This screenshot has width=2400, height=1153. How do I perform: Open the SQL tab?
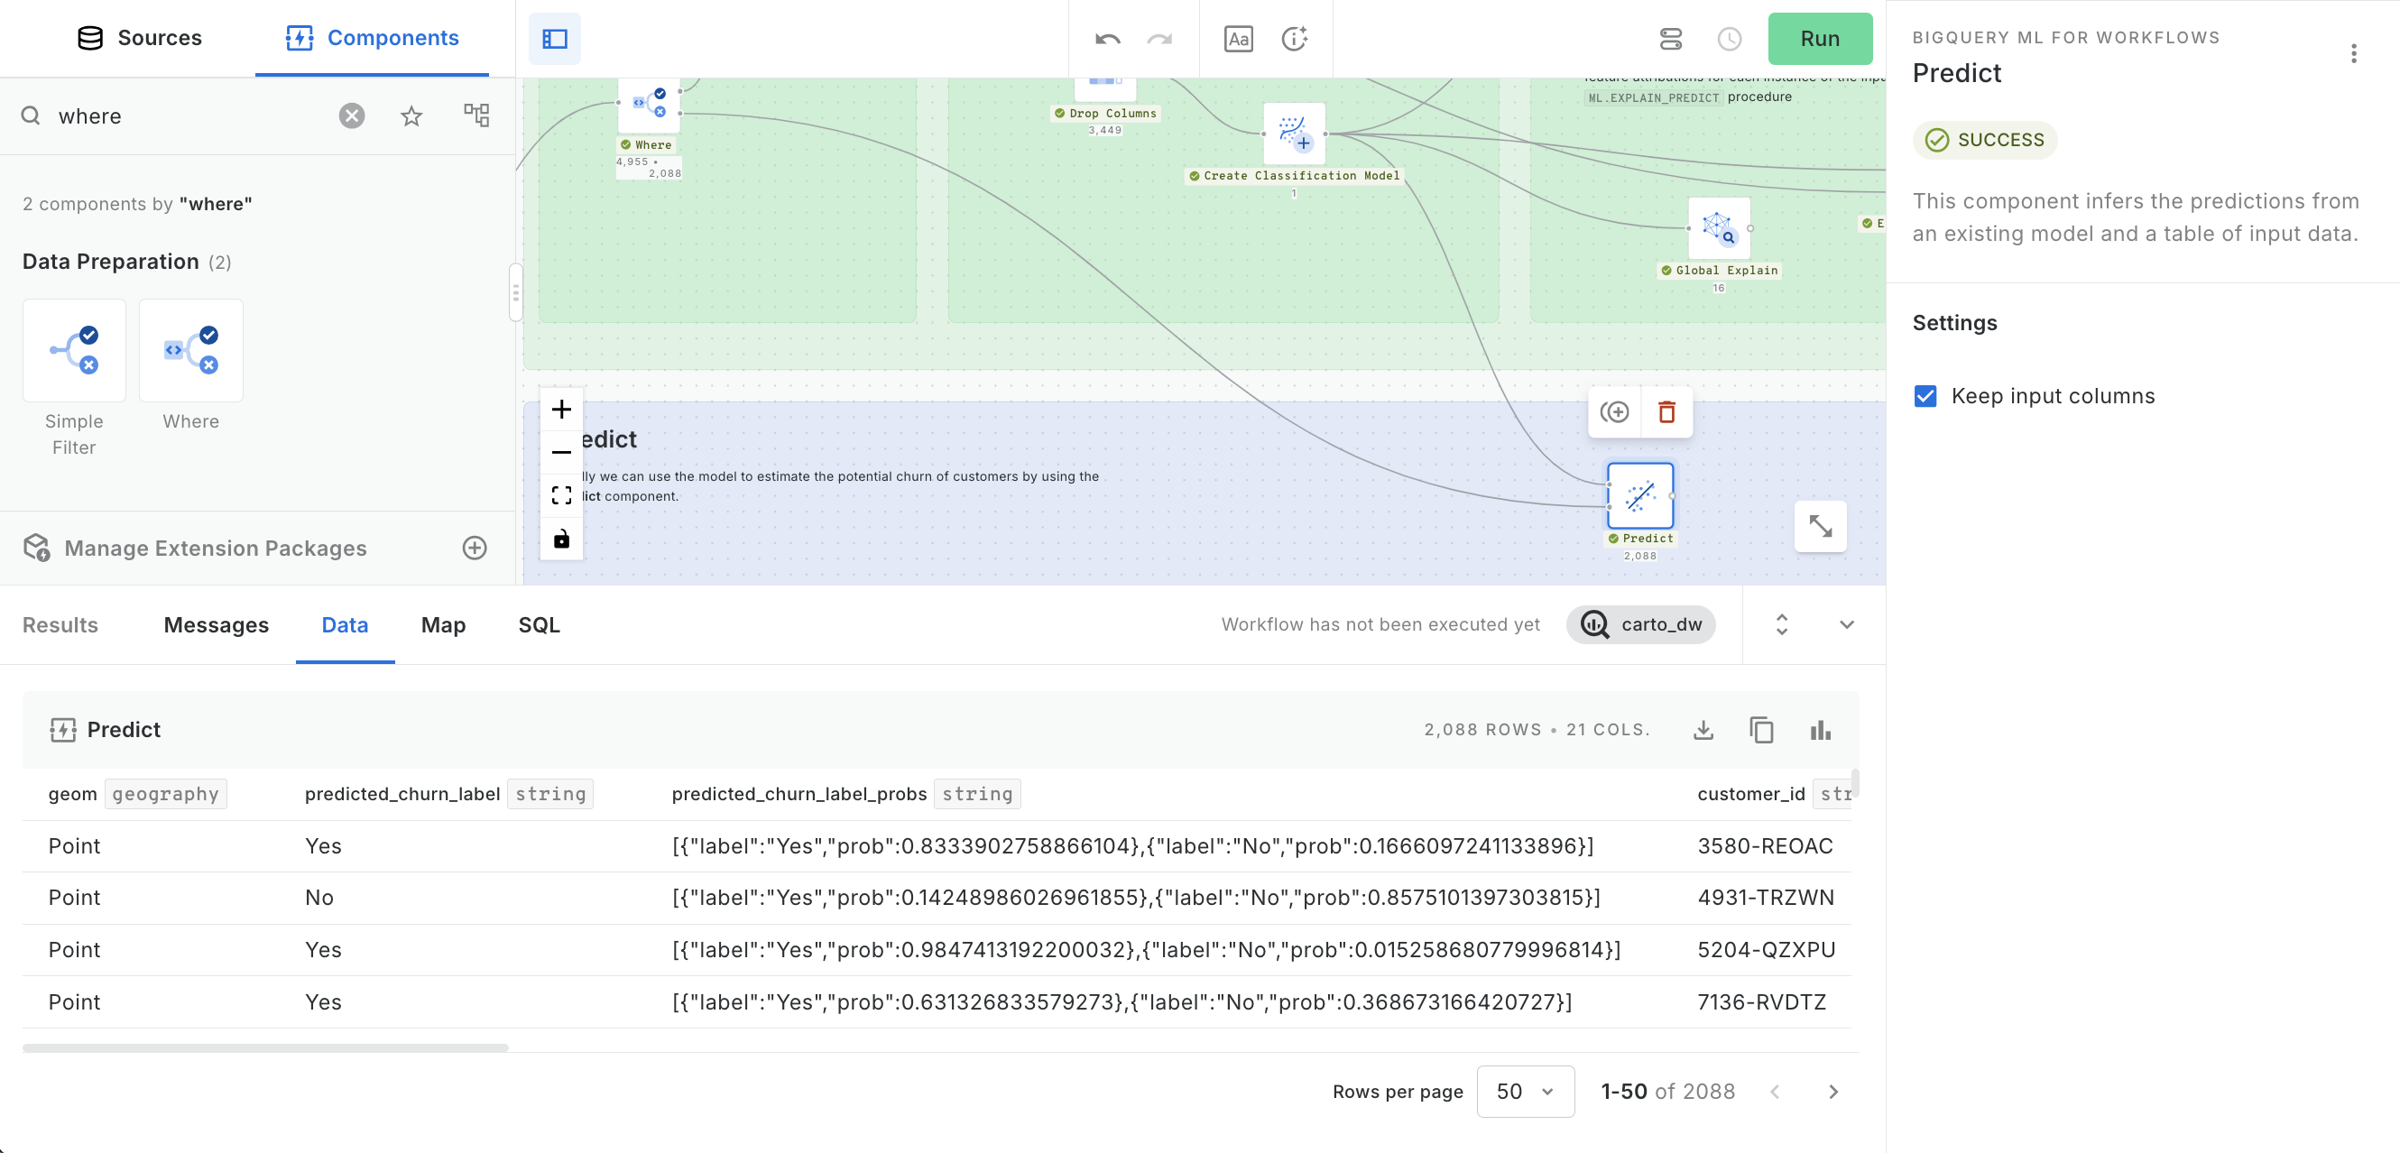pyautogui.click(x=540, y=625)
